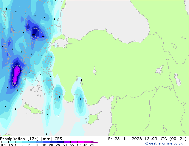This screenshot has width=189, height=146.
Task: Click the above-50 arrow tip of legend
Action: coord(94,142)
